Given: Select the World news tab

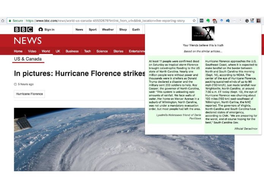Looking at the screenshot, I should click(x=46, y=51).
